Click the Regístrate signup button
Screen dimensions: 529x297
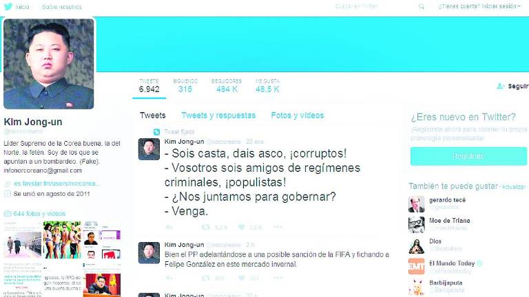pos(468,156)
